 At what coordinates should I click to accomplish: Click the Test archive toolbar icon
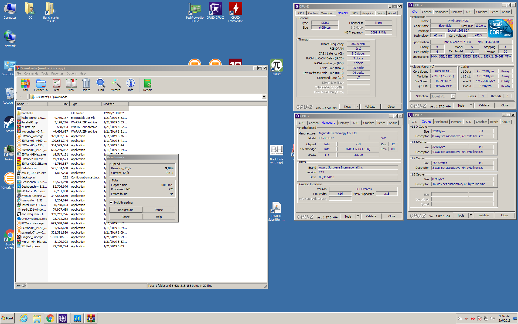click(56, 85)
